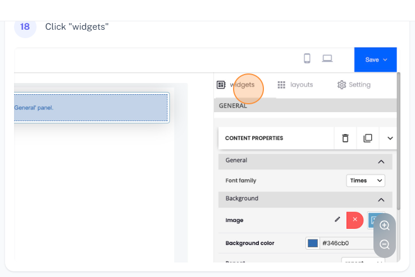Open the blue image picker icon
Image resolution: width=415 pixels, height=277 pixels.
372,220
